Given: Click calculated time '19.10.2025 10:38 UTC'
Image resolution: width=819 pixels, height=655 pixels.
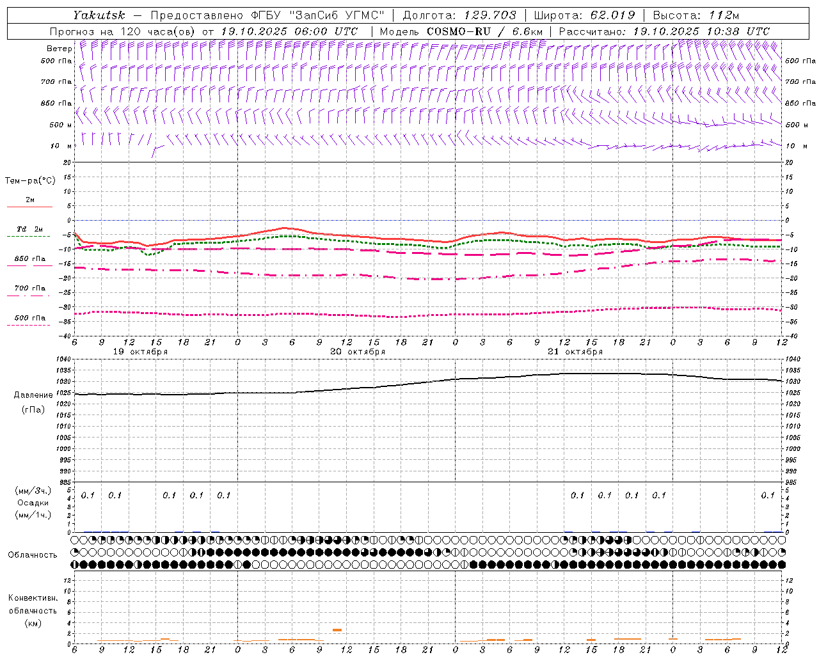Looking at the screenshot, I should (701, 31).
